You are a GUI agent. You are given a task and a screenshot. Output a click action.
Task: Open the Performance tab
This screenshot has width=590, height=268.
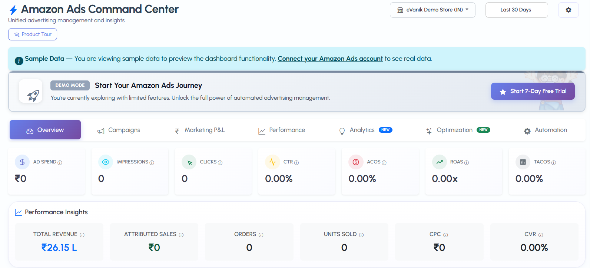click(282, 130)
